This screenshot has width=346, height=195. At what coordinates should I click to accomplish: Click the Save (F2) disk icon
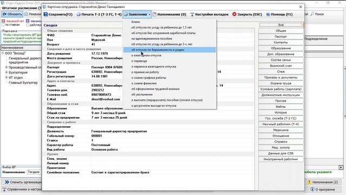(x=45, y=15)
